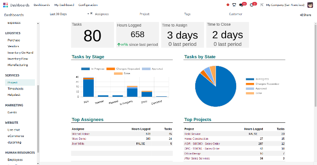
Task: Toggle Approved legend in Tasks by Stage
Action: click(153, 69)
